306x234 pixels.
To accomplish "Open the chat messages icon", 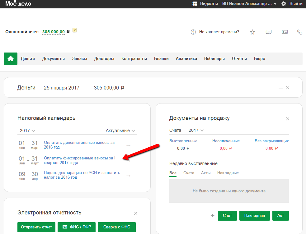I will 269,32.
